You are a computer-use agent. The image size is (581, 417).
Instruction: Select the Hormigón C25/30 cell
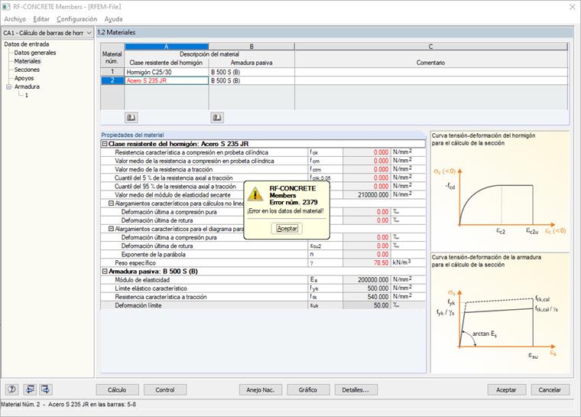167,72
